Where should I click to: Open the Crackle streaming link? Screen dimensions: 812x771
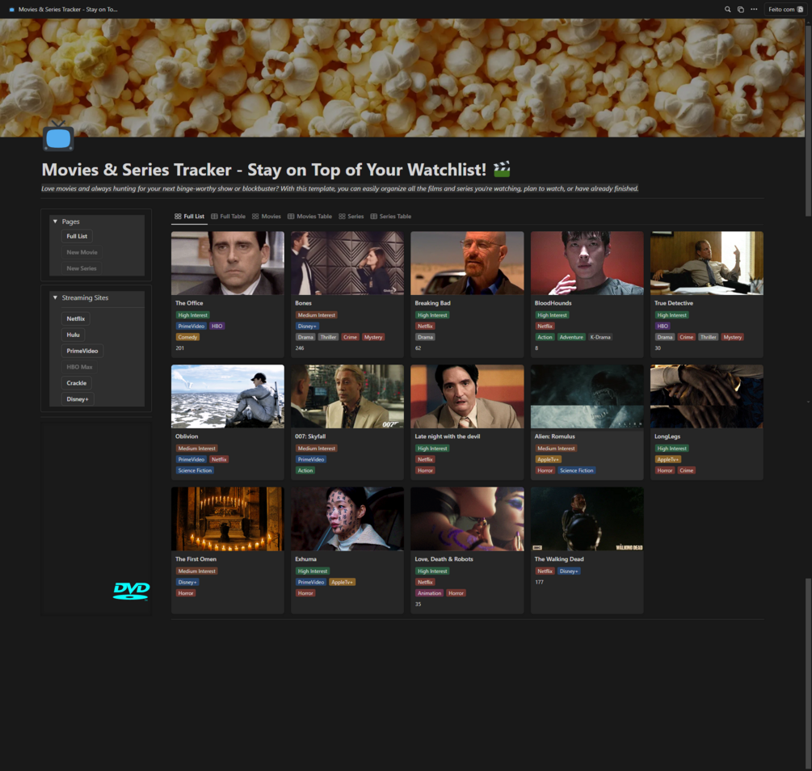tap(77, 383)
